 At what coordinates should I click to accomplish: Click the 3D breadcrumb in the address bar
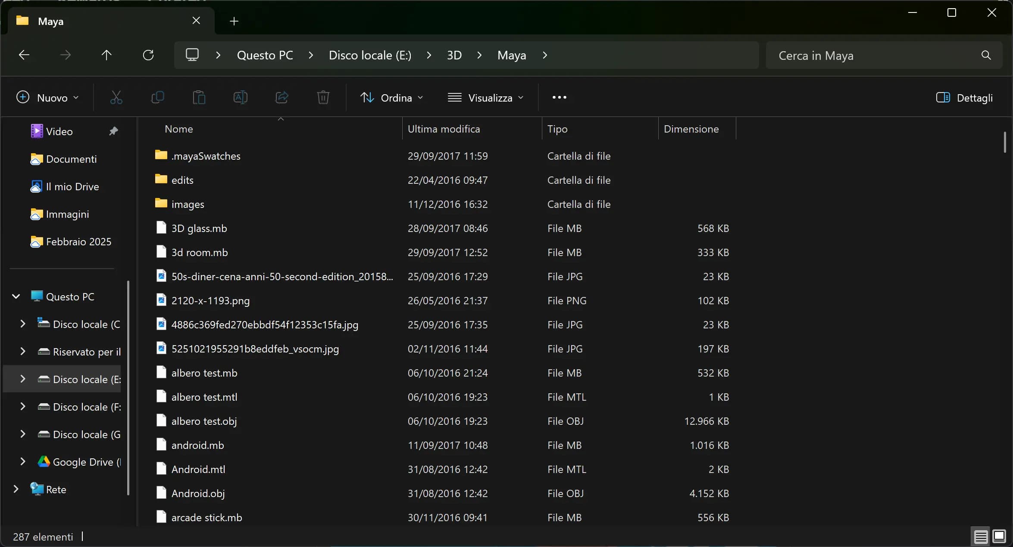click(454, 55)
